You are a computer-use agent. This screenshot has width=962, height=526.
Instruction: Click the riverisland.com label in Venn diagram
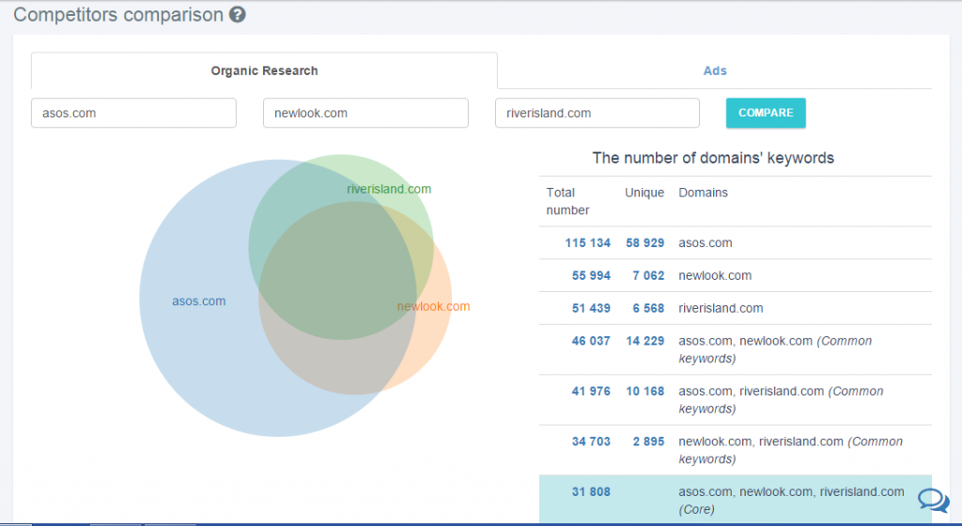pyautogui.click(x=389, y=189)
